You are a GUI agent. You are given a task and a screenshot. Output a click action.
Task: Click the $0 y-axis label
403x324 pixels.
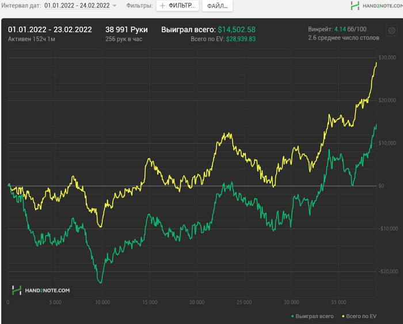click(381, 186)
